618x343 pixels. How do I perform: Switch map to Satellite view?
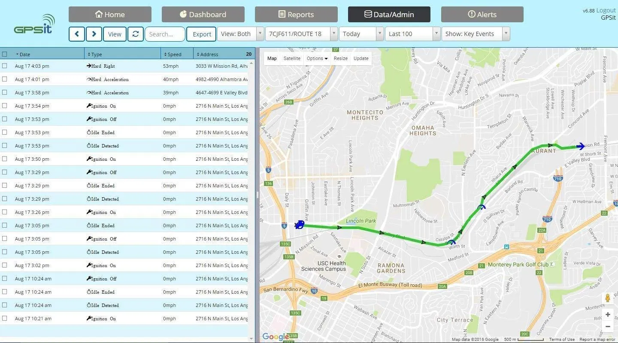(292, 58)
